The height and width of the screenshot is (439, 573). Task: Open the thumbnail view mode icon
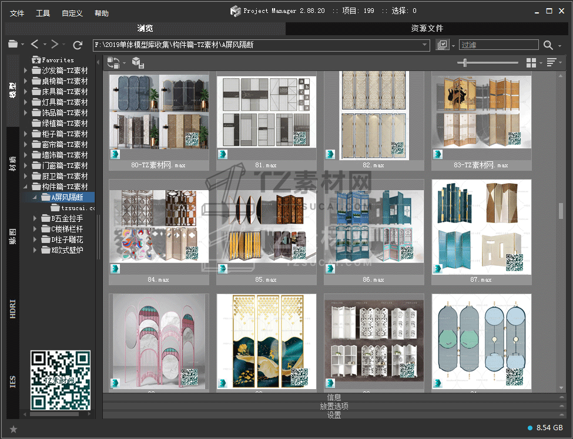click(x=531, y=63)
